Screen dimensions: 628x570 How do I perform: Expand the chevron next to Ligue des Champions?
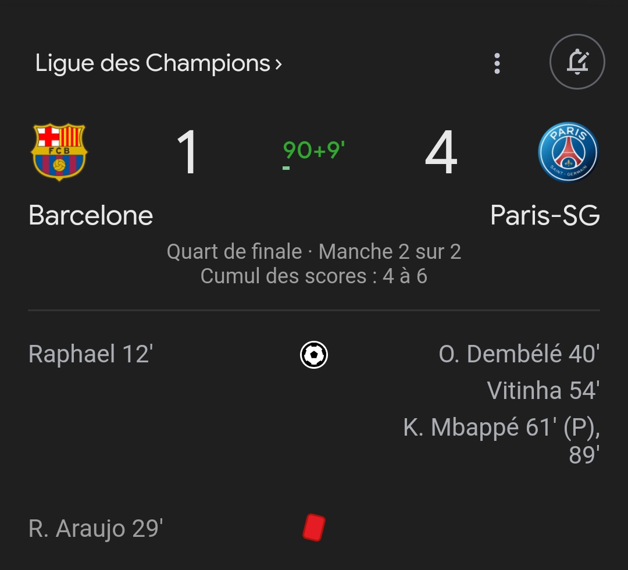pyautogui.click(x=279, y=64)
